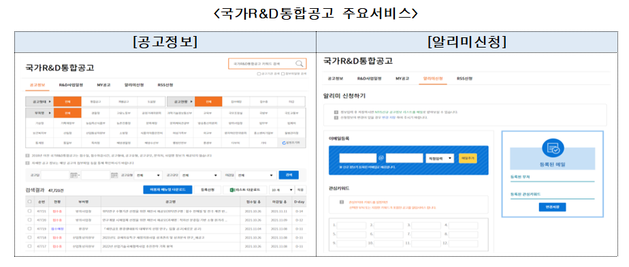
Task: Check the box for row 47721
Action: click(x=29, y=211)
